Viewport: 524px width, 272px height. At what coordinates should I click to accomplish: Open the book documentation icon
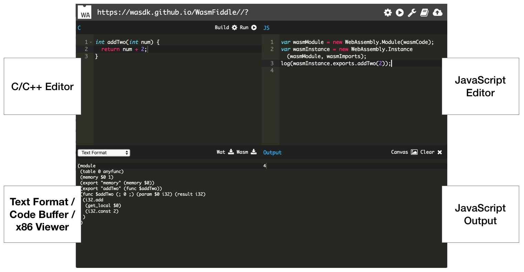point(425,13)
